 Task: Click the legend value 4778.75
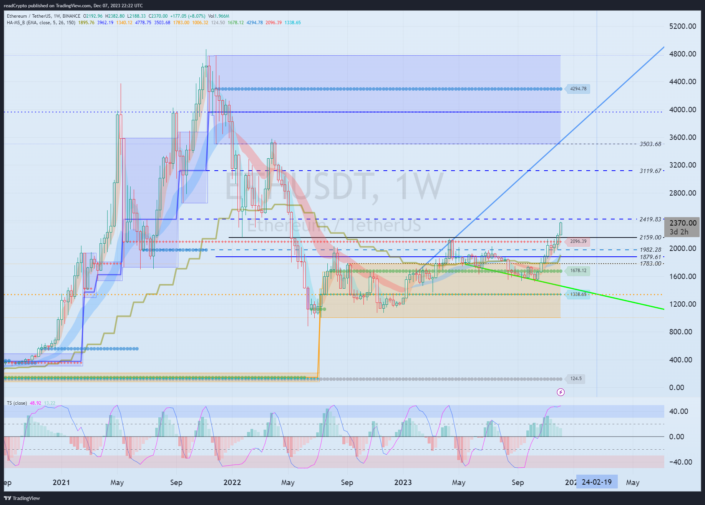143,23
